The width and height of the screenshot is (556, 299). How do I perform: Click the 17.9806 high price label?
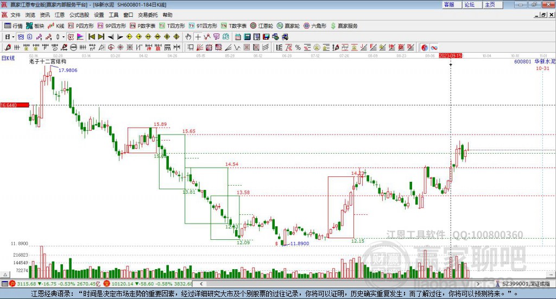click(x=68, y=70)
